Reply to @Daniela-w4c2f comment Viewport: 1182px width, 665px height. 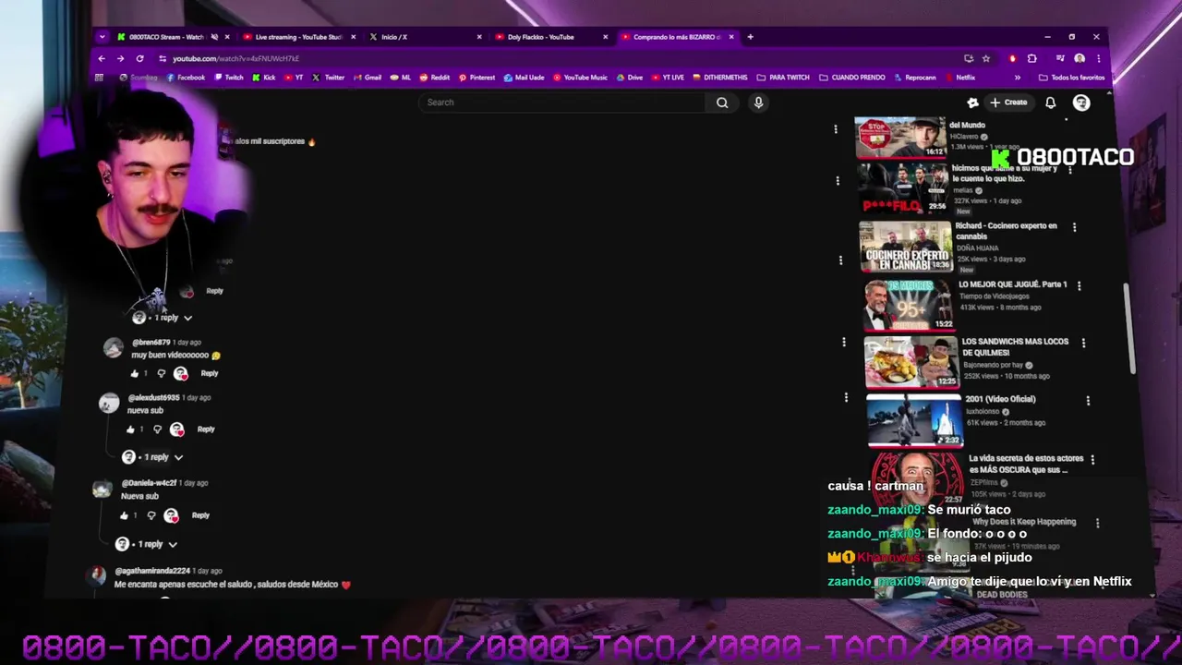[x=200, y=515]
